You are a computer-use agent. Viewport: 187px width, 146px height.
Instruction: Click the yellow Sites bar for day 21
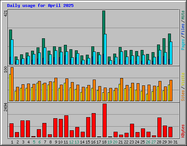pyautogui.click(x=119, y=92)
